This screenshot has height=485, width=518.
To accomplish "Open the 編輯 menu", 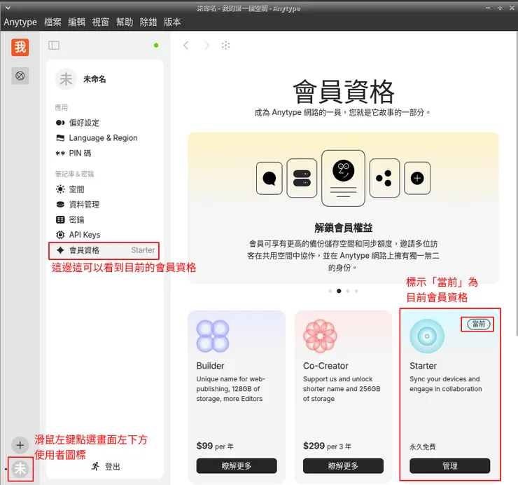I will [76, 22].
